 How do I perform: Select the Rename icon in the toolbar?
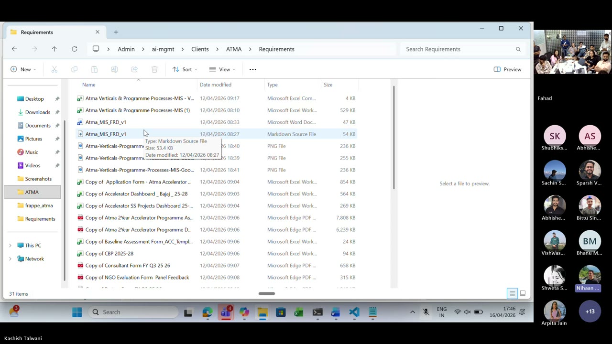click(114, 69)
